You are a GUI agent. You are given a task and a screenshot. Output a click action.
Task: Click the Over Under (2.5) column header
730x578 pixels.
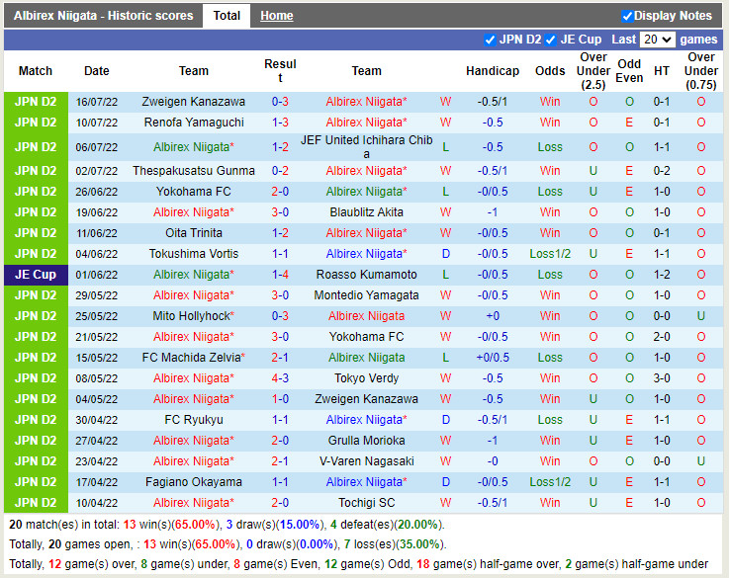[593, 71]
